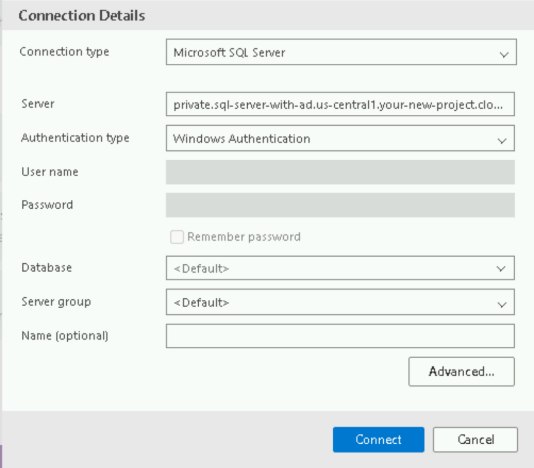Click the User name input box
Screen dimensions: 534x468
(x=341, y=172)
